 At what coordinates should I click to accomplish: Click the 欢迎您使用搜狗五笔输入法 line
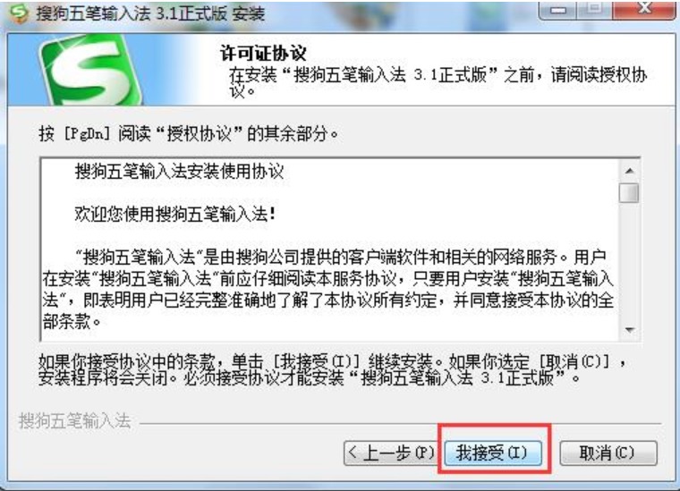175,214
